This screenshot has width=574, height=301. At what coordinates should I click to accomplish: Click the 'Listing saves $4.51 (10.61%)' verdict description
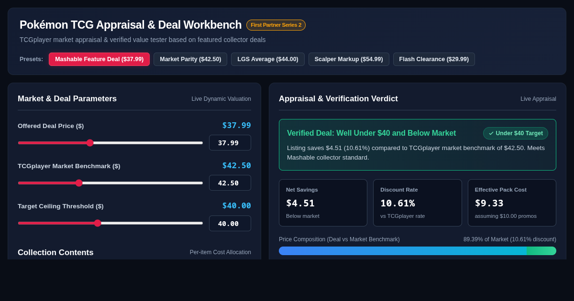tap(416, 153)
